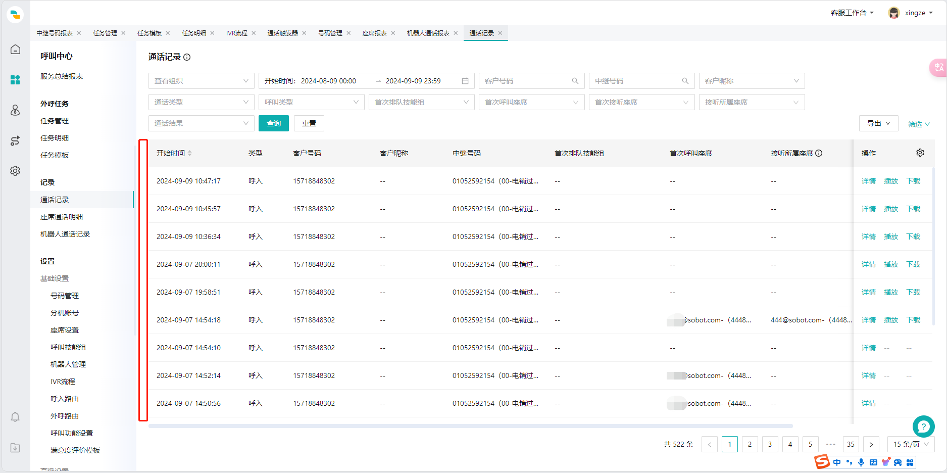
Task: Click the 查询 search button
Action: pos(274,123)
